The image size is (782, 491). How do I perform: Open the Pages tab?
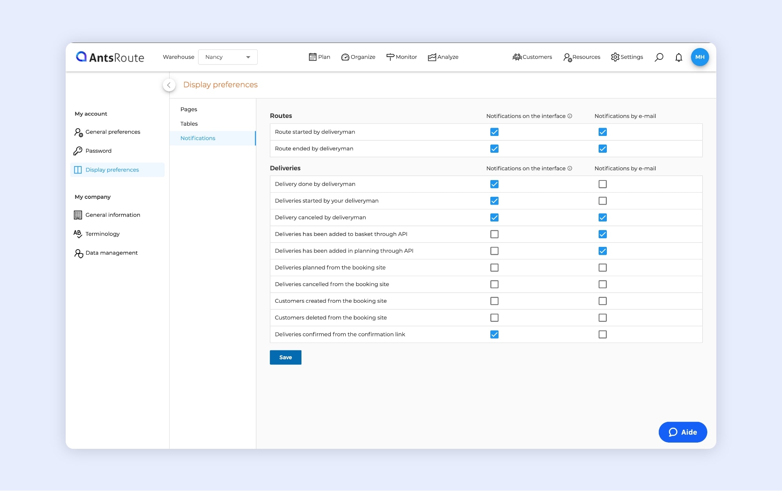pos(188,109)
